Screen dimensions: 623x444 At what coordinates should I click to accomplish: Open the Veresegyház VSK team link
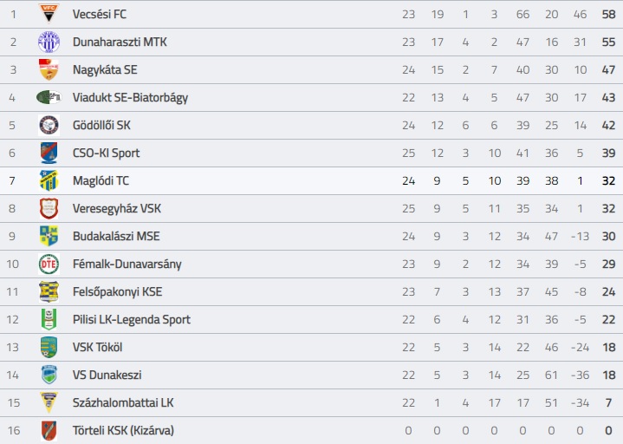tap(117, 209)
